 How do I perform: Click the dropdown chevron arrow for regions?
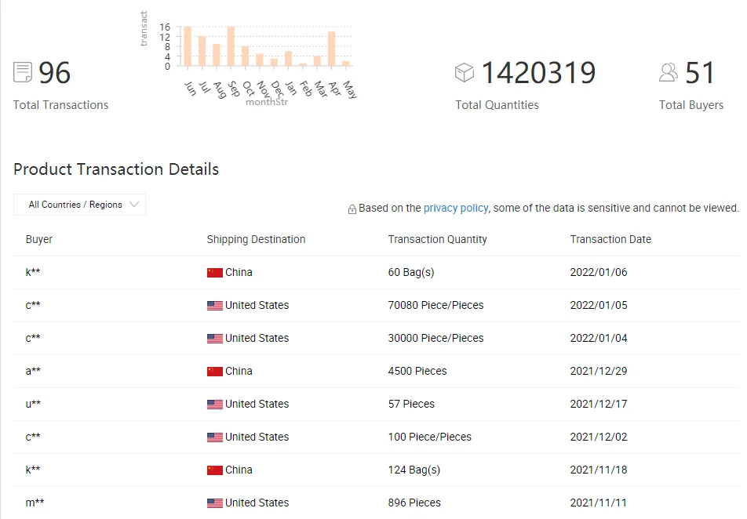pos(134,205)
